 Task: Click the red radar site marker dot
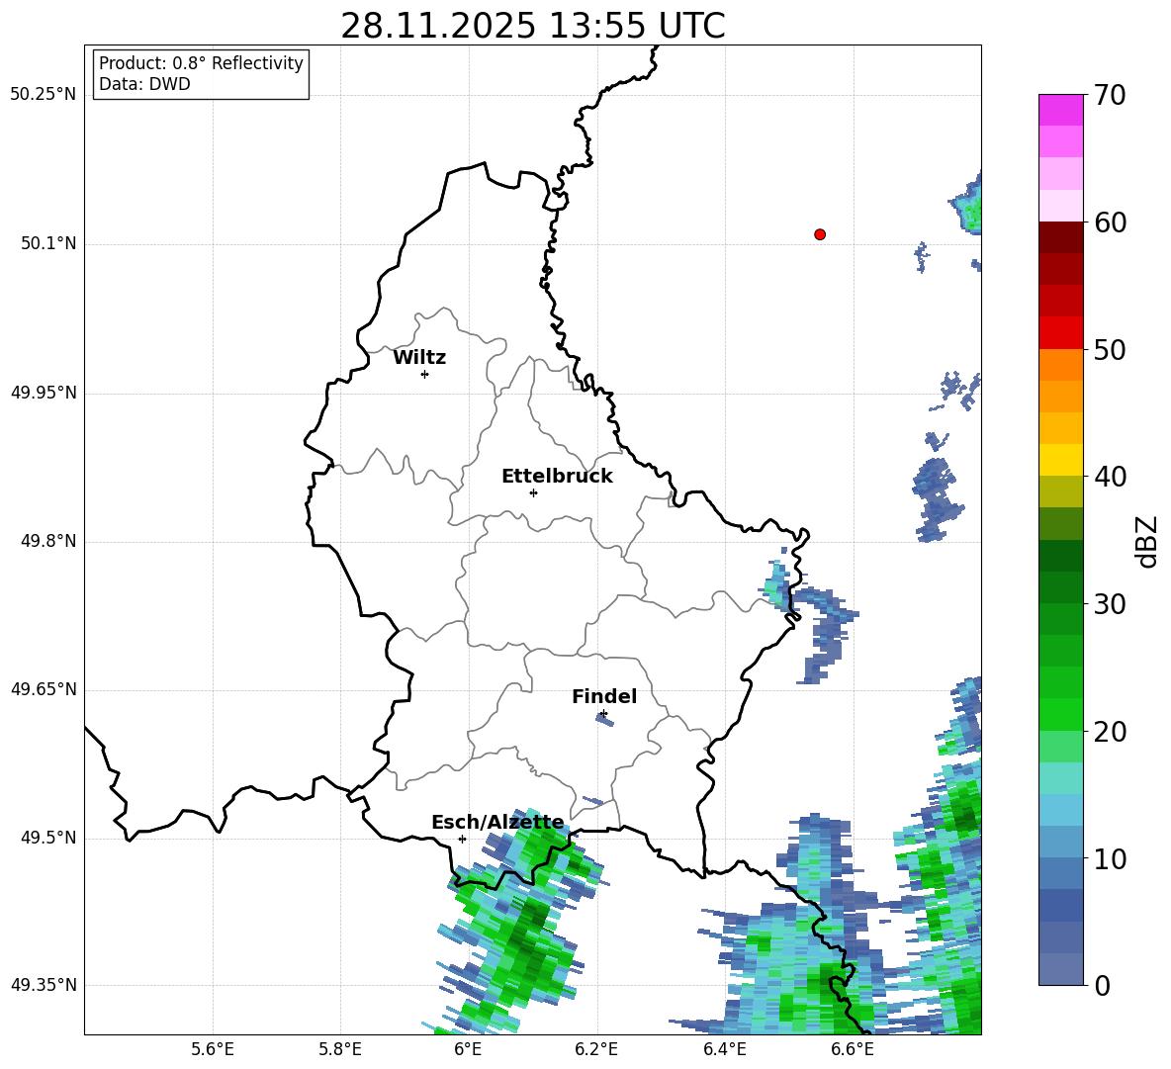819,234
